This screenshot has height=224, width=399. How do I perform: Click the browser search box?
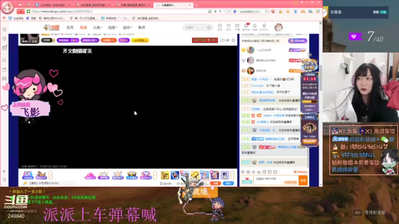coord(251,11)
